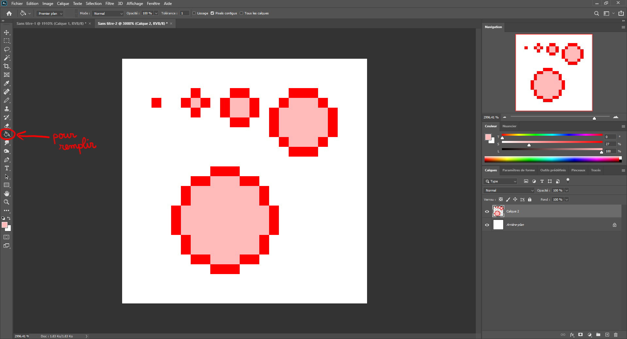Select the Zoom tool
The image size is (627, 339).
[7, 202]
